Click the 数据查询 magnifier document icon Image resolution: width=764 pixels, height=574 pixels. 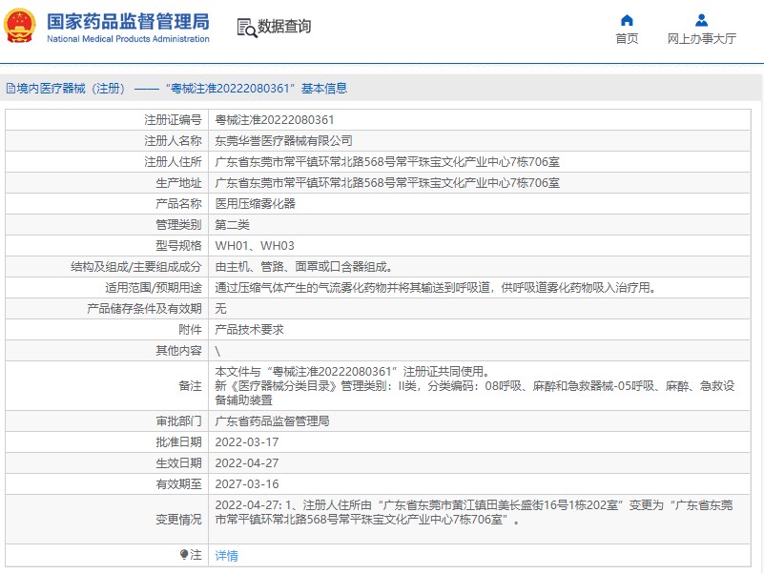point(247,28)
